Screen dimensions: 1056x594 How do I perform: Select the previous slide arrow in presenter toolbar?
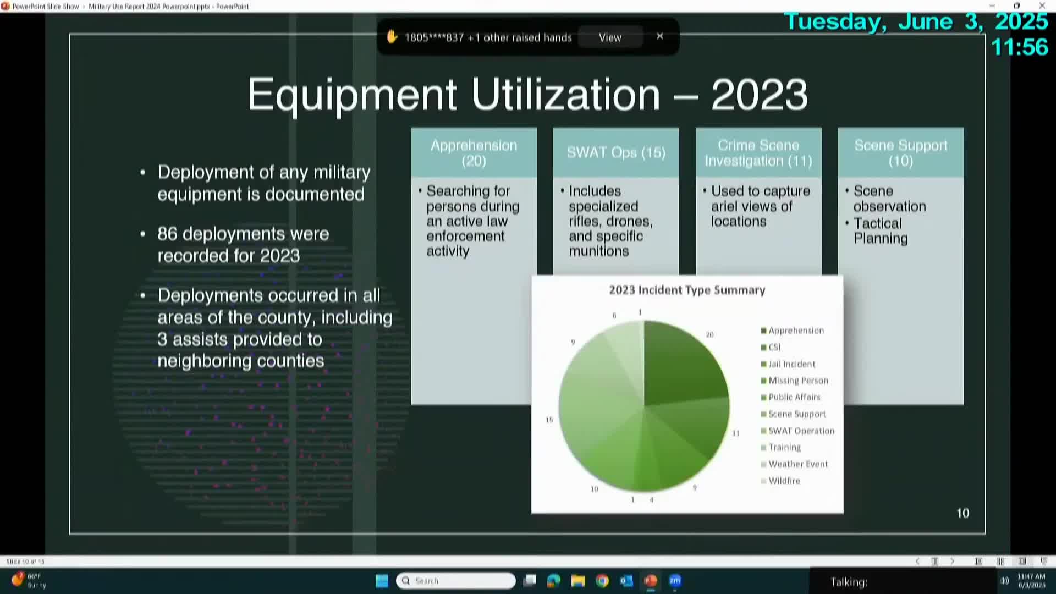tap(917, 561)
